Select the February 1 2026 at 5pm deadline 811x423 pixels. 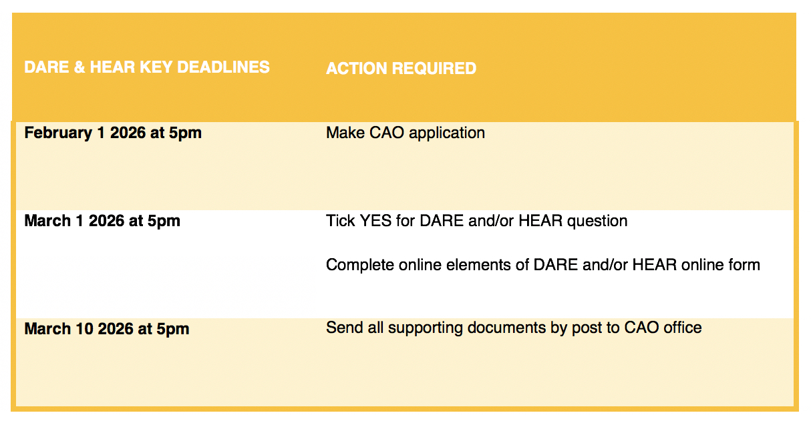113,133
